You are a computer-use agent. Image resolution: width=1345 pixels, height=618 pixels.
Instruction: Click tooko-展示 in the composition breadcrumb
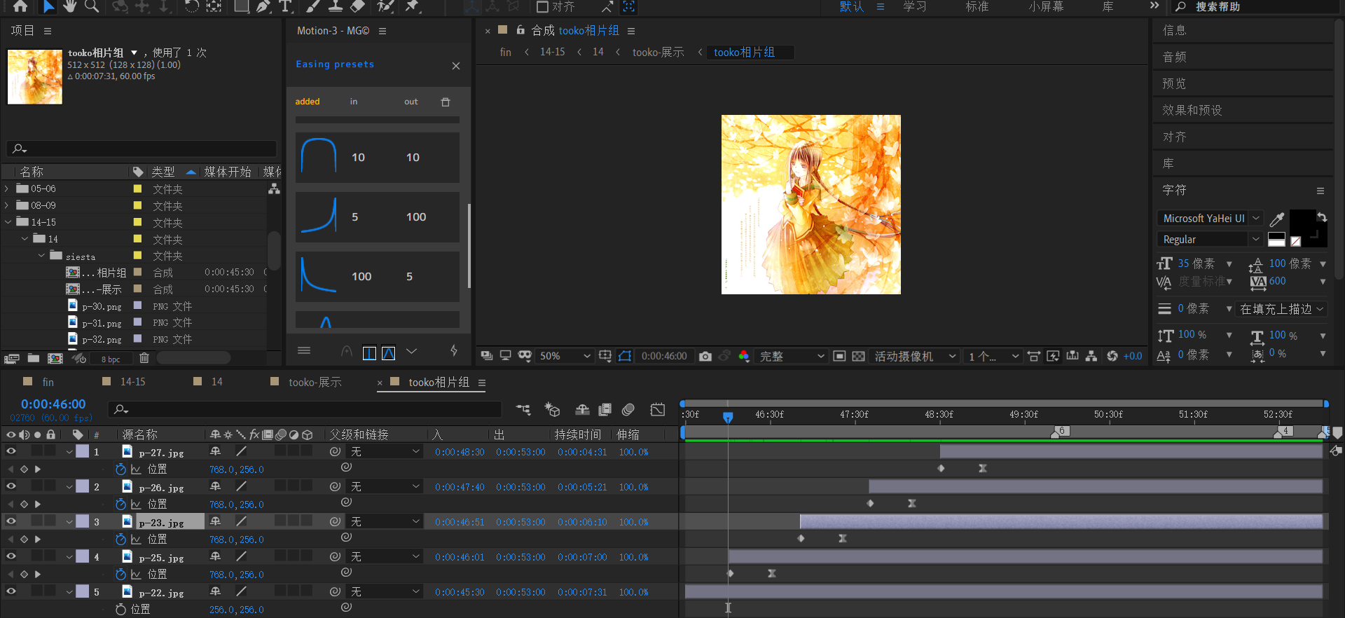pos(658,52)
